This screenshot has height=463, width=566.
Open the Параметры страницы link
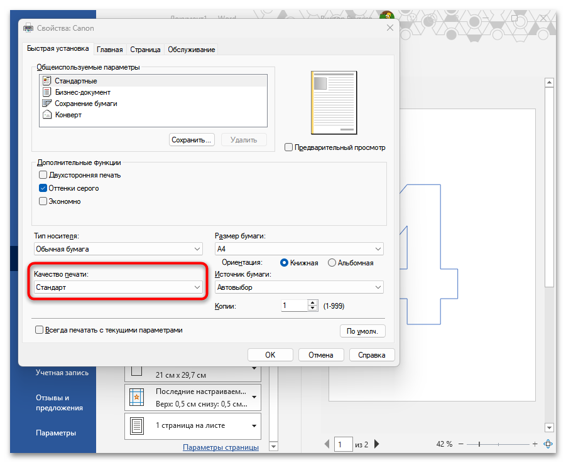(220, 447)
